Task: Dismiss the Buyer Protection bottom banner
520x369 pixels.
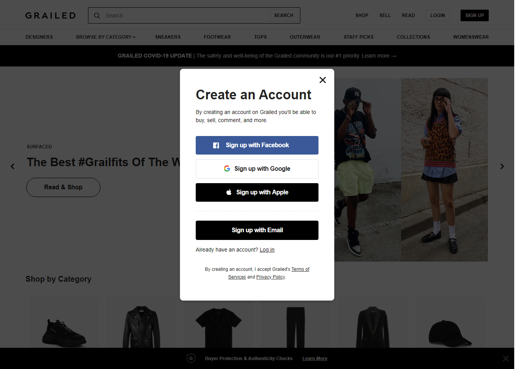Action: tap(506, 359)
